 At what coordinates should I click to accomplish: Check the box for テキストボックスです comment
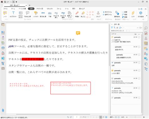(x=139, y=78)
